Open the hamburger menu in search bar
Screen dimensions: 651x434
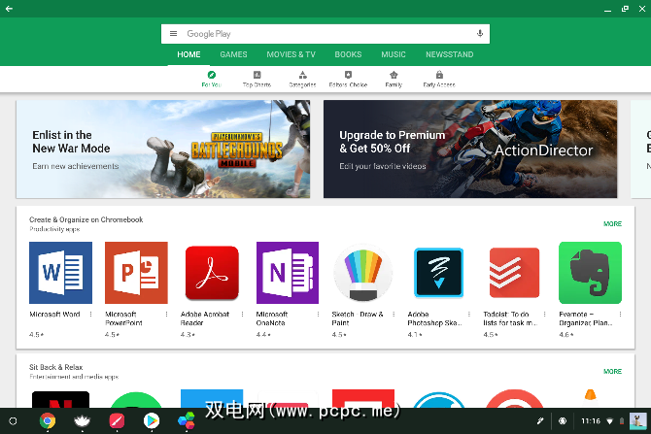(x=174, y=34)
